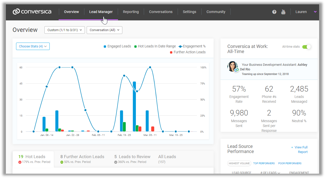Click the 2,485 Leads Messaged stat
325x178 pixels.
point(299,94)
